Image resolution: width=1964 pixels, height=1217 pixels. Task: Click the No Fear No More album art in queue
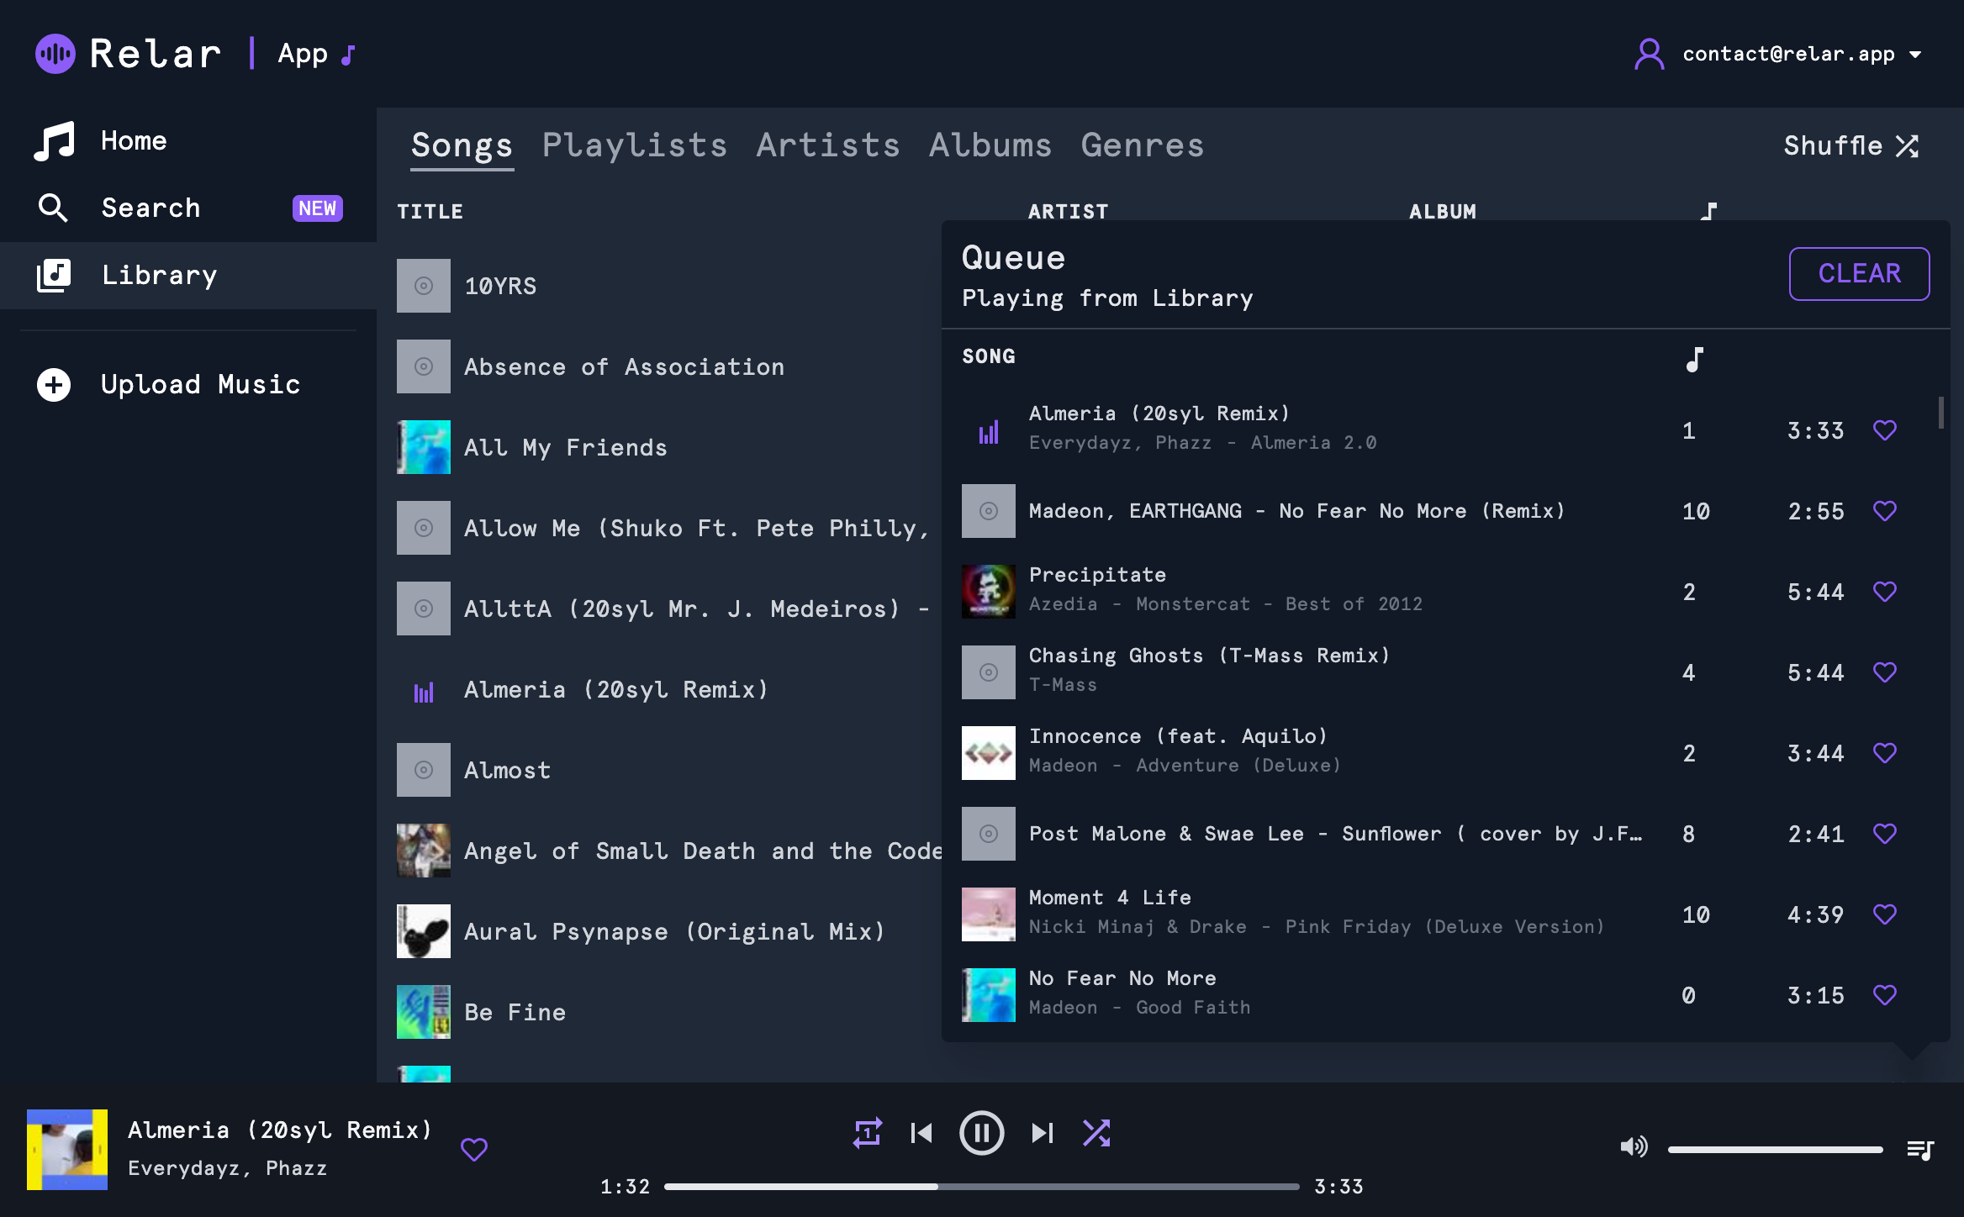pyautogui.click(x=989, y=995)
